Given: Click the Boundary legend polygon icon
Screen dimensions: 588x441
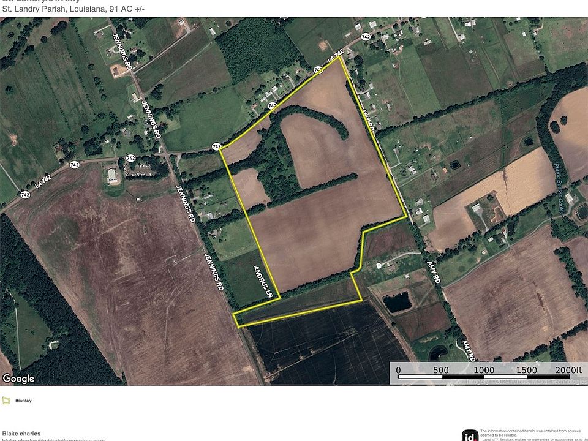Looking at the screenshot, I should click(x=6, y=401).
